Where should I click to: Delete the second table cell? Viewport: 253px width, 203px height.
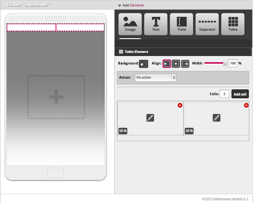point(246,106)
